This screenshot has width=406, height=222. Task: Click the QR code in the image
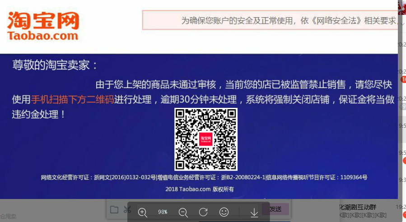[206, 139]
